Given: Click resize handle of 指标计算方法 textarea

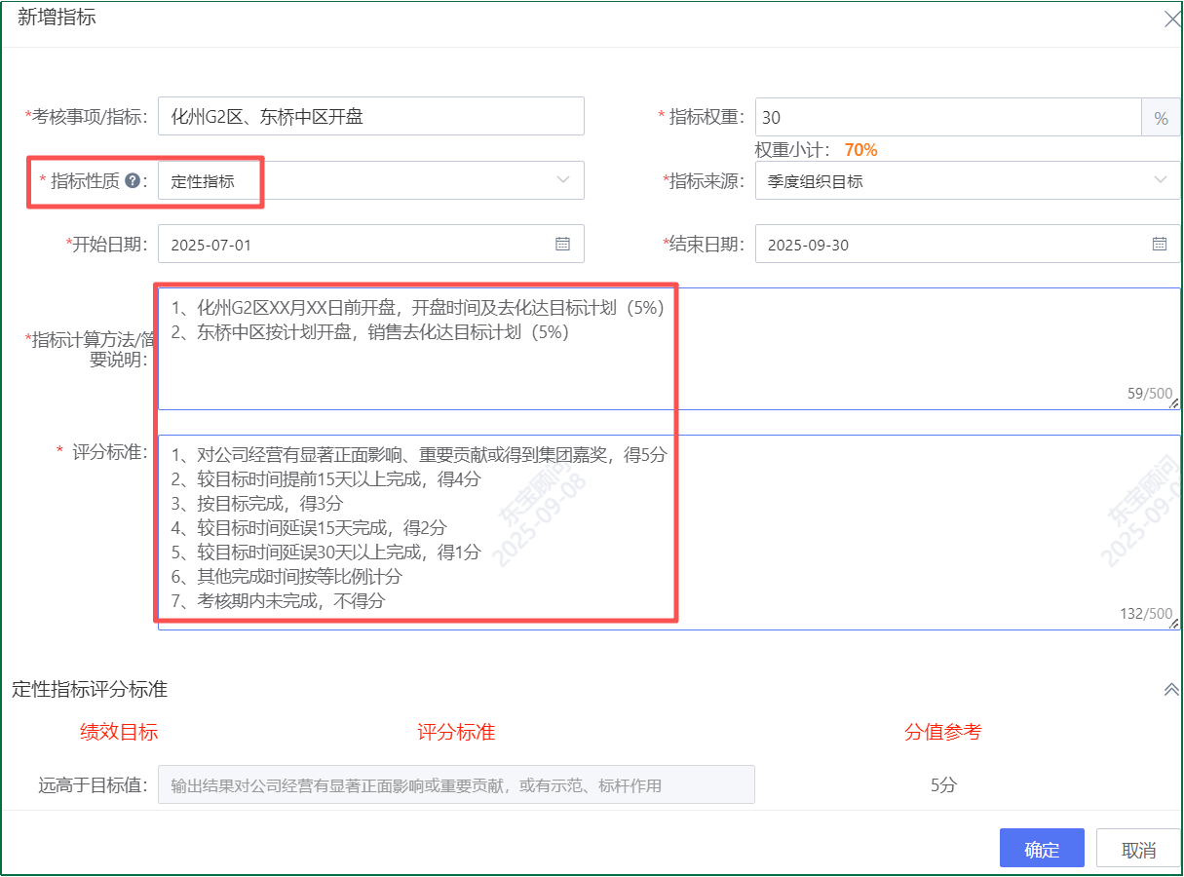Looking at the screenshot, I should [1173, 402].
